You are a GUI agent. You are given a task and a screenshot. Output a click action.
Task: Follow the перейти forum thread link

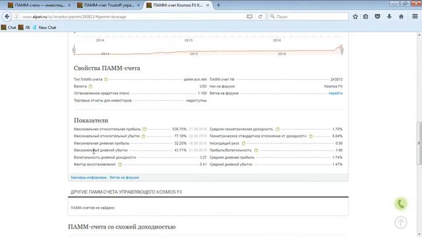(336, 93)
